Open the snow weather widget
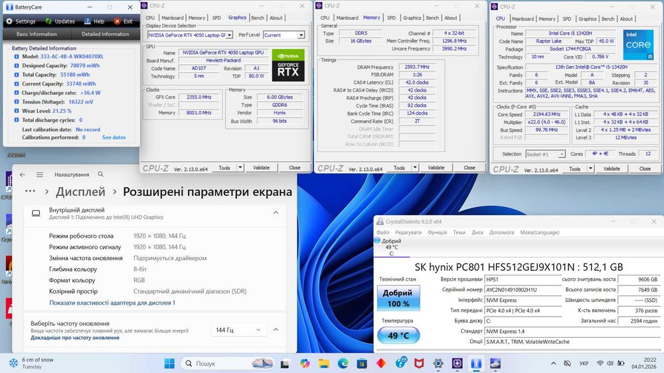Image resolution: width=664 pixels, height=373 pixels. pos(32,363)
